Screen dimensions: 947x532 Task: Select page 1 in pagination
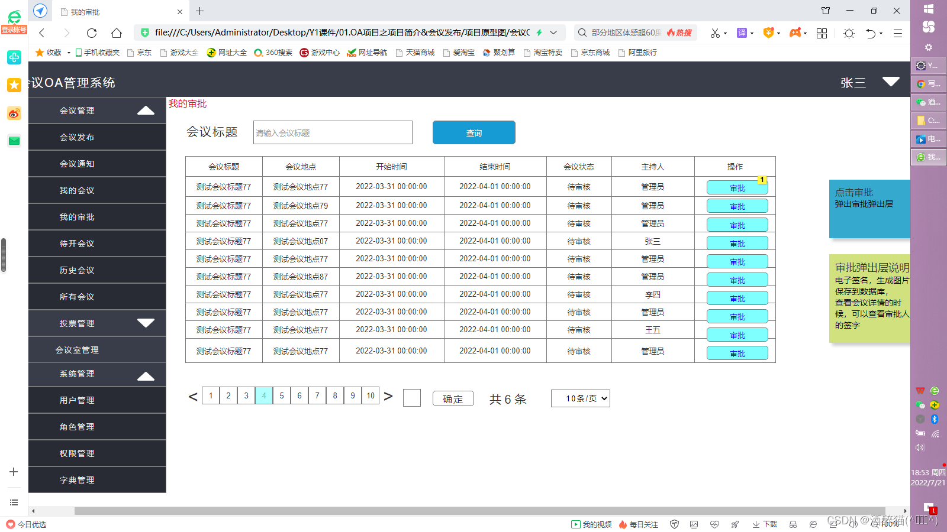[x=211, y=395]
